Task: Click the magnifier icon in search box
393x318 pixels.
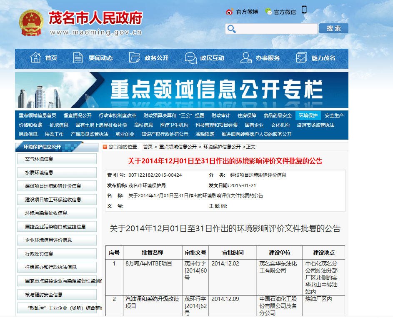Action: tap(232, 29)
